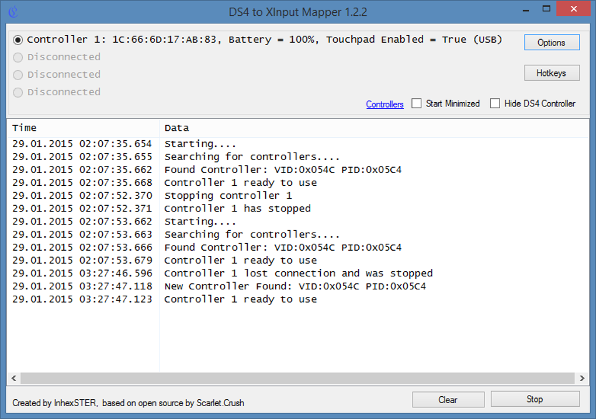
Task: Clear the log with the Clear button
Action: click(448, 400)
